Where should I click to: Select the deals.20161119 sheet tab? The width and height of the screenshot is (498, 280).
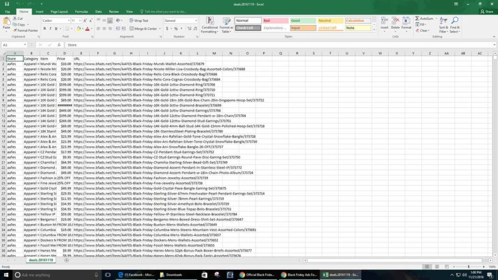pyautogui.click(x=41, y=261)
